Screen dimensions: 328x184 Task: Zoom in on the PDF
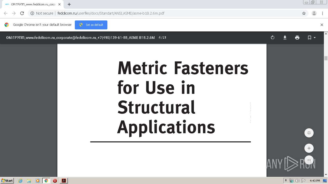(x=309, y=148)
